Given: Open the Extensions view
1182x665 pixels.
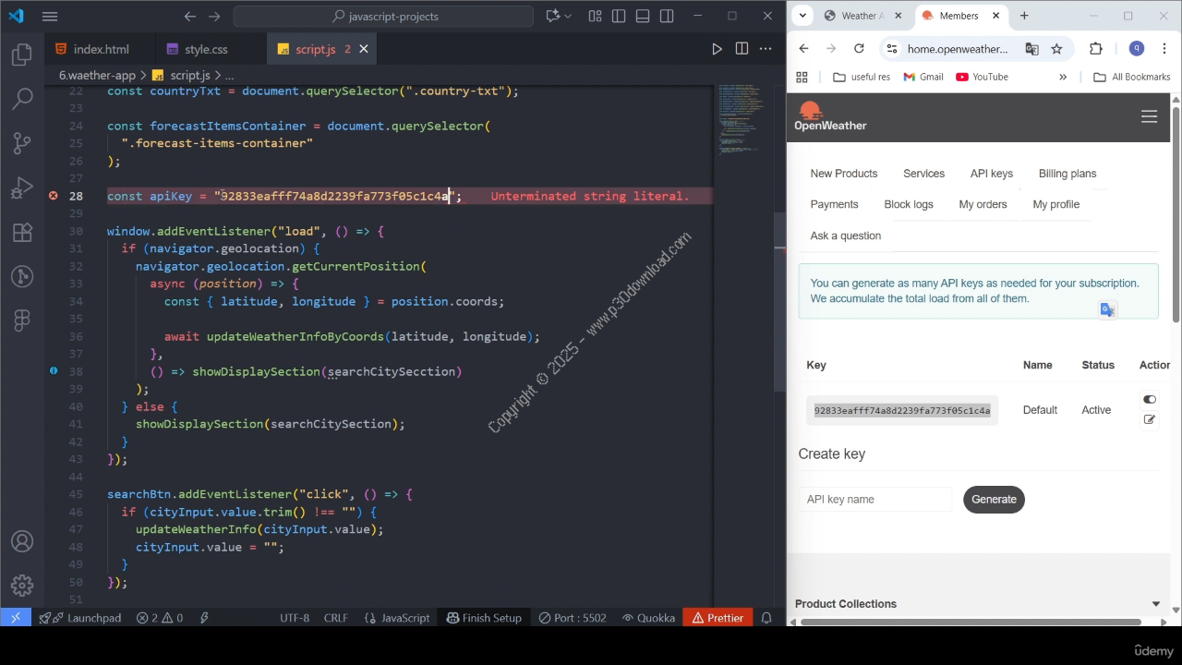Looking at the screenshot, I should tap(22, 233).
